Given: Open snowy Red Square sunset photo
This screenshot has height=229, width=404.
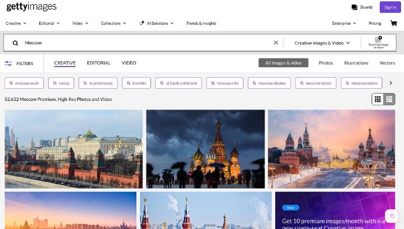Looking at the screenshot, I should (332, 149).
